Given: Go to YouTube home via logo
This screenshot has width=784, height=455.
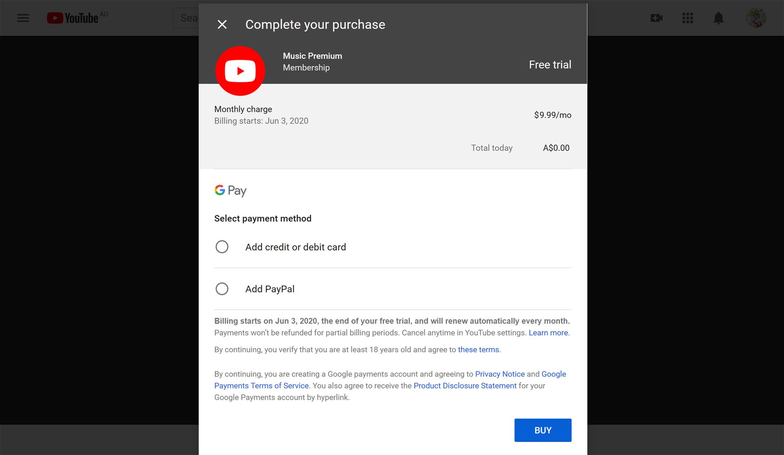Looking at the screenshot, I should coord(73,18).
